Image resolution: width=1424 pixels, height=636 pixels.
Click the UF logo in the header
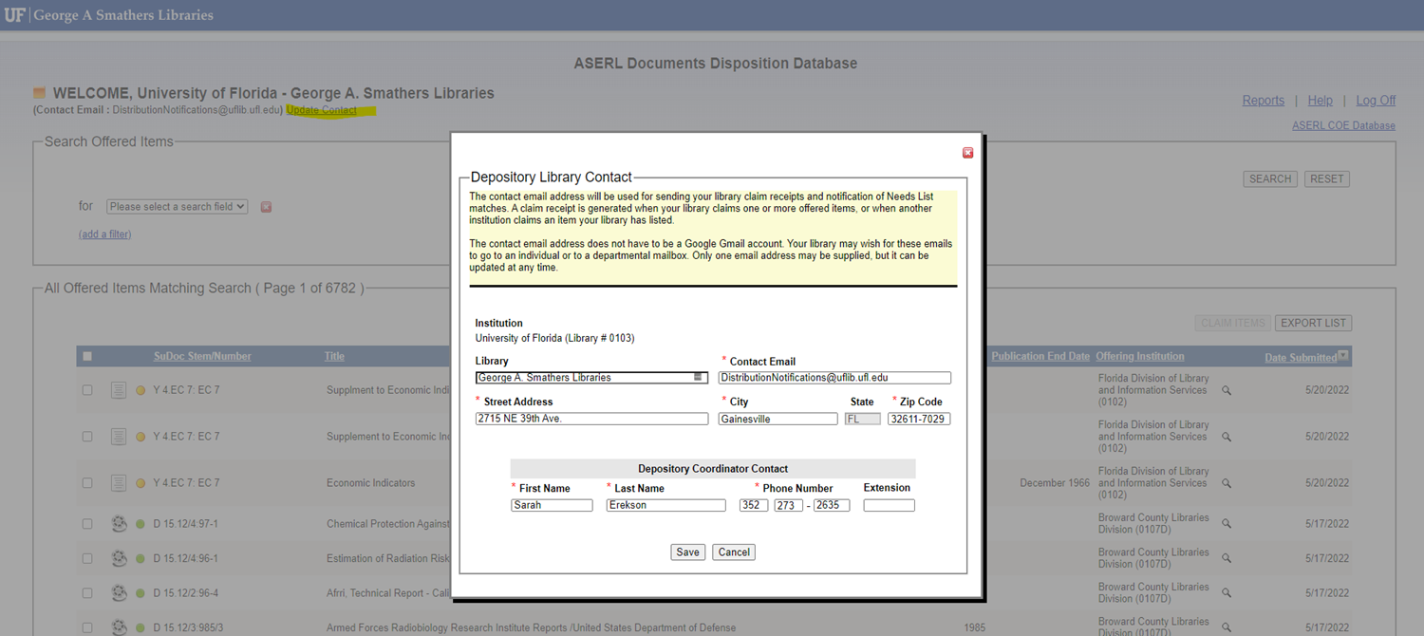pyautogui.click(x=14, y=15)
